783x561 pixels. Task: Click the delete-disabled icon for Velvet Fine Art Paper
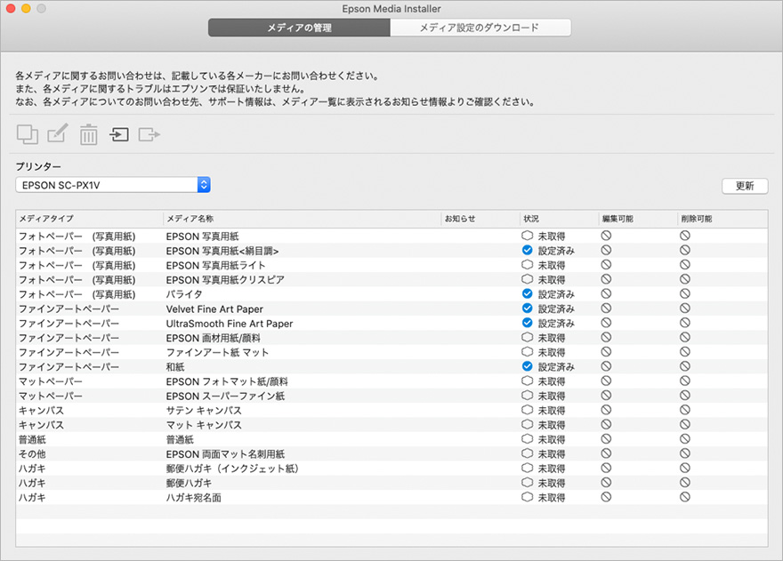click(x=685, y=309)
